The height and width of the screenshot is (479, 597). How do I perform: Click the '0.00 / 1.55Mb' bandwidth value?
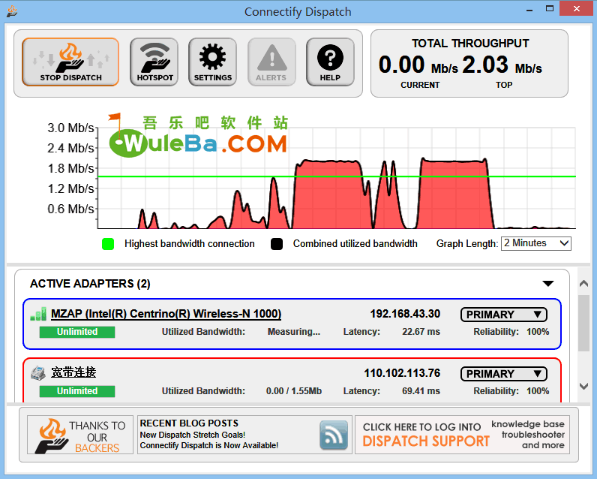pos(294,391)
